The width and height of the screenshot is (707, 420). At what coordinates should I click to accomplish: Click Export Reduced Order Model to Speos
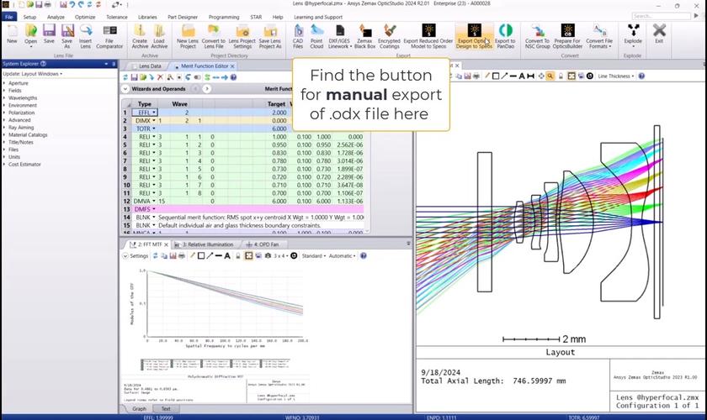click(428, 36)
